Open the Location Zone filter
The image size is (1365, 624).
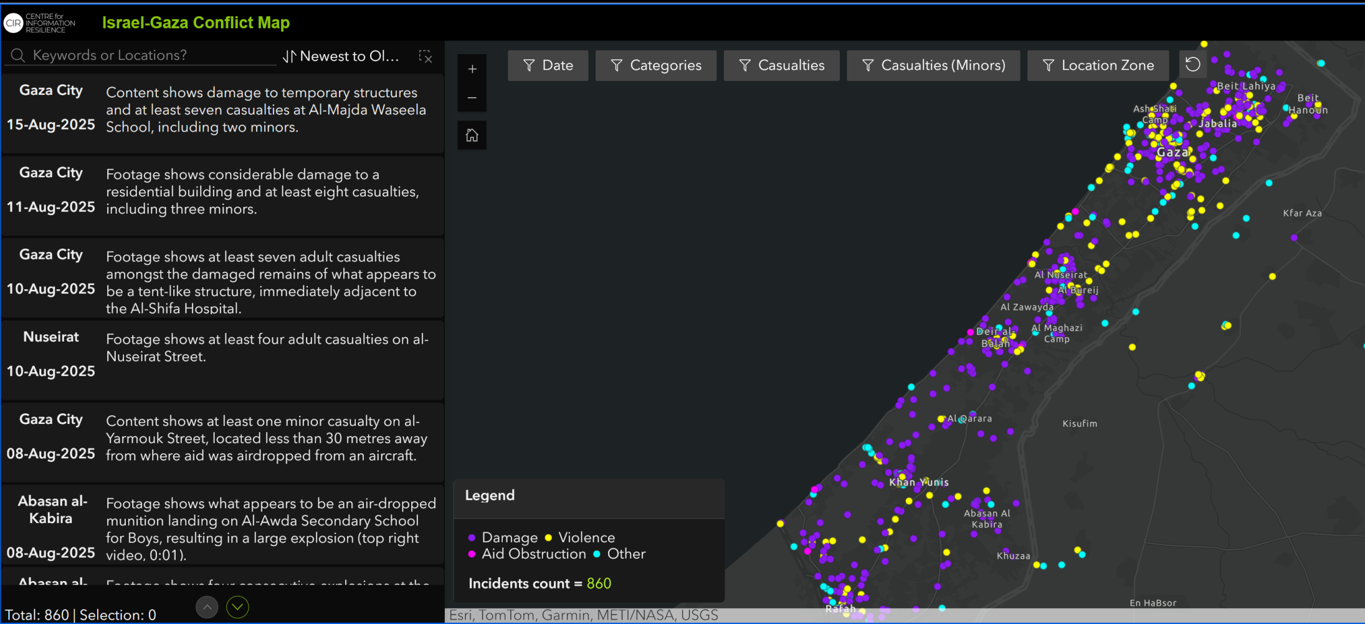point(1098,65)
